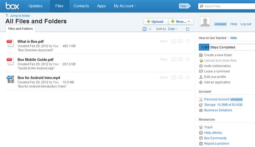Open options dropdown for What is Box.pdf
Image resolution: width=255 pixels, height=147 pixels.
(181, 41)
